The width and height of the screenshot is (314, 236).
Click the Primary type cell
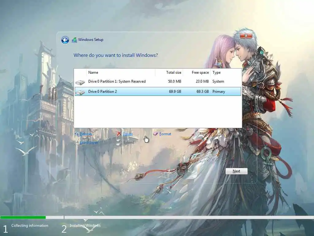pos(219,92)
